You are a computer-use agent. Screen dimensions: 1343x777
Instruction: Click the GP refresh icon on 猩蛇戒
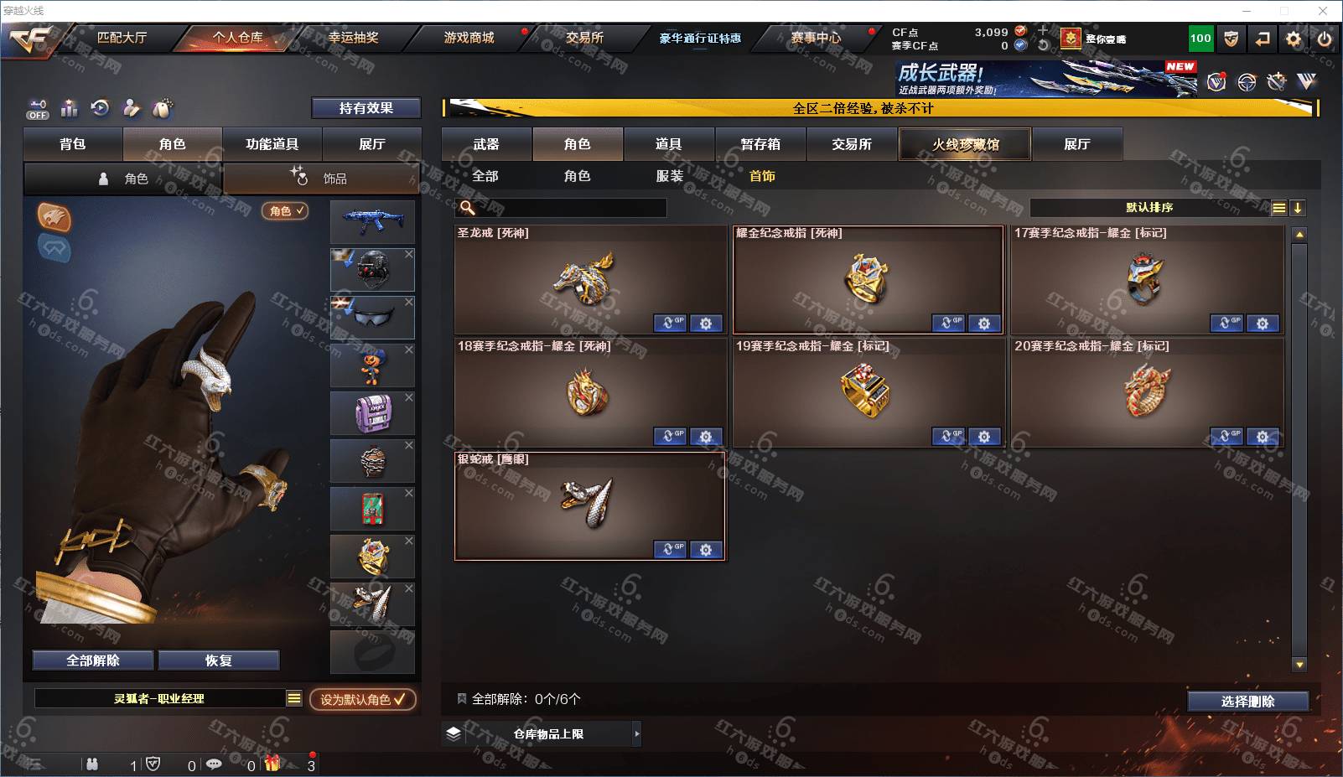pyautogui.click(x=670, y=550)
